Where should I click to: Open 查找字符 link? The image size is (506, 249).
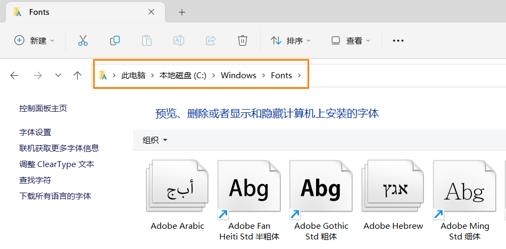(35, 180)
